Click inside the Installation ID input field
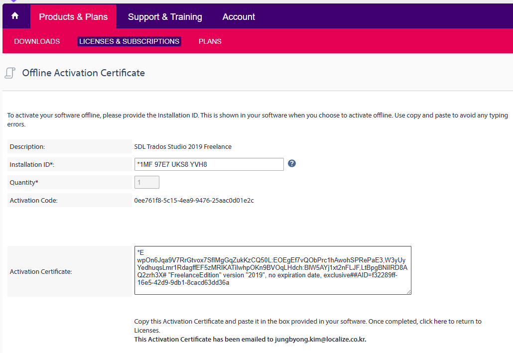 click(x=209, y=164)
